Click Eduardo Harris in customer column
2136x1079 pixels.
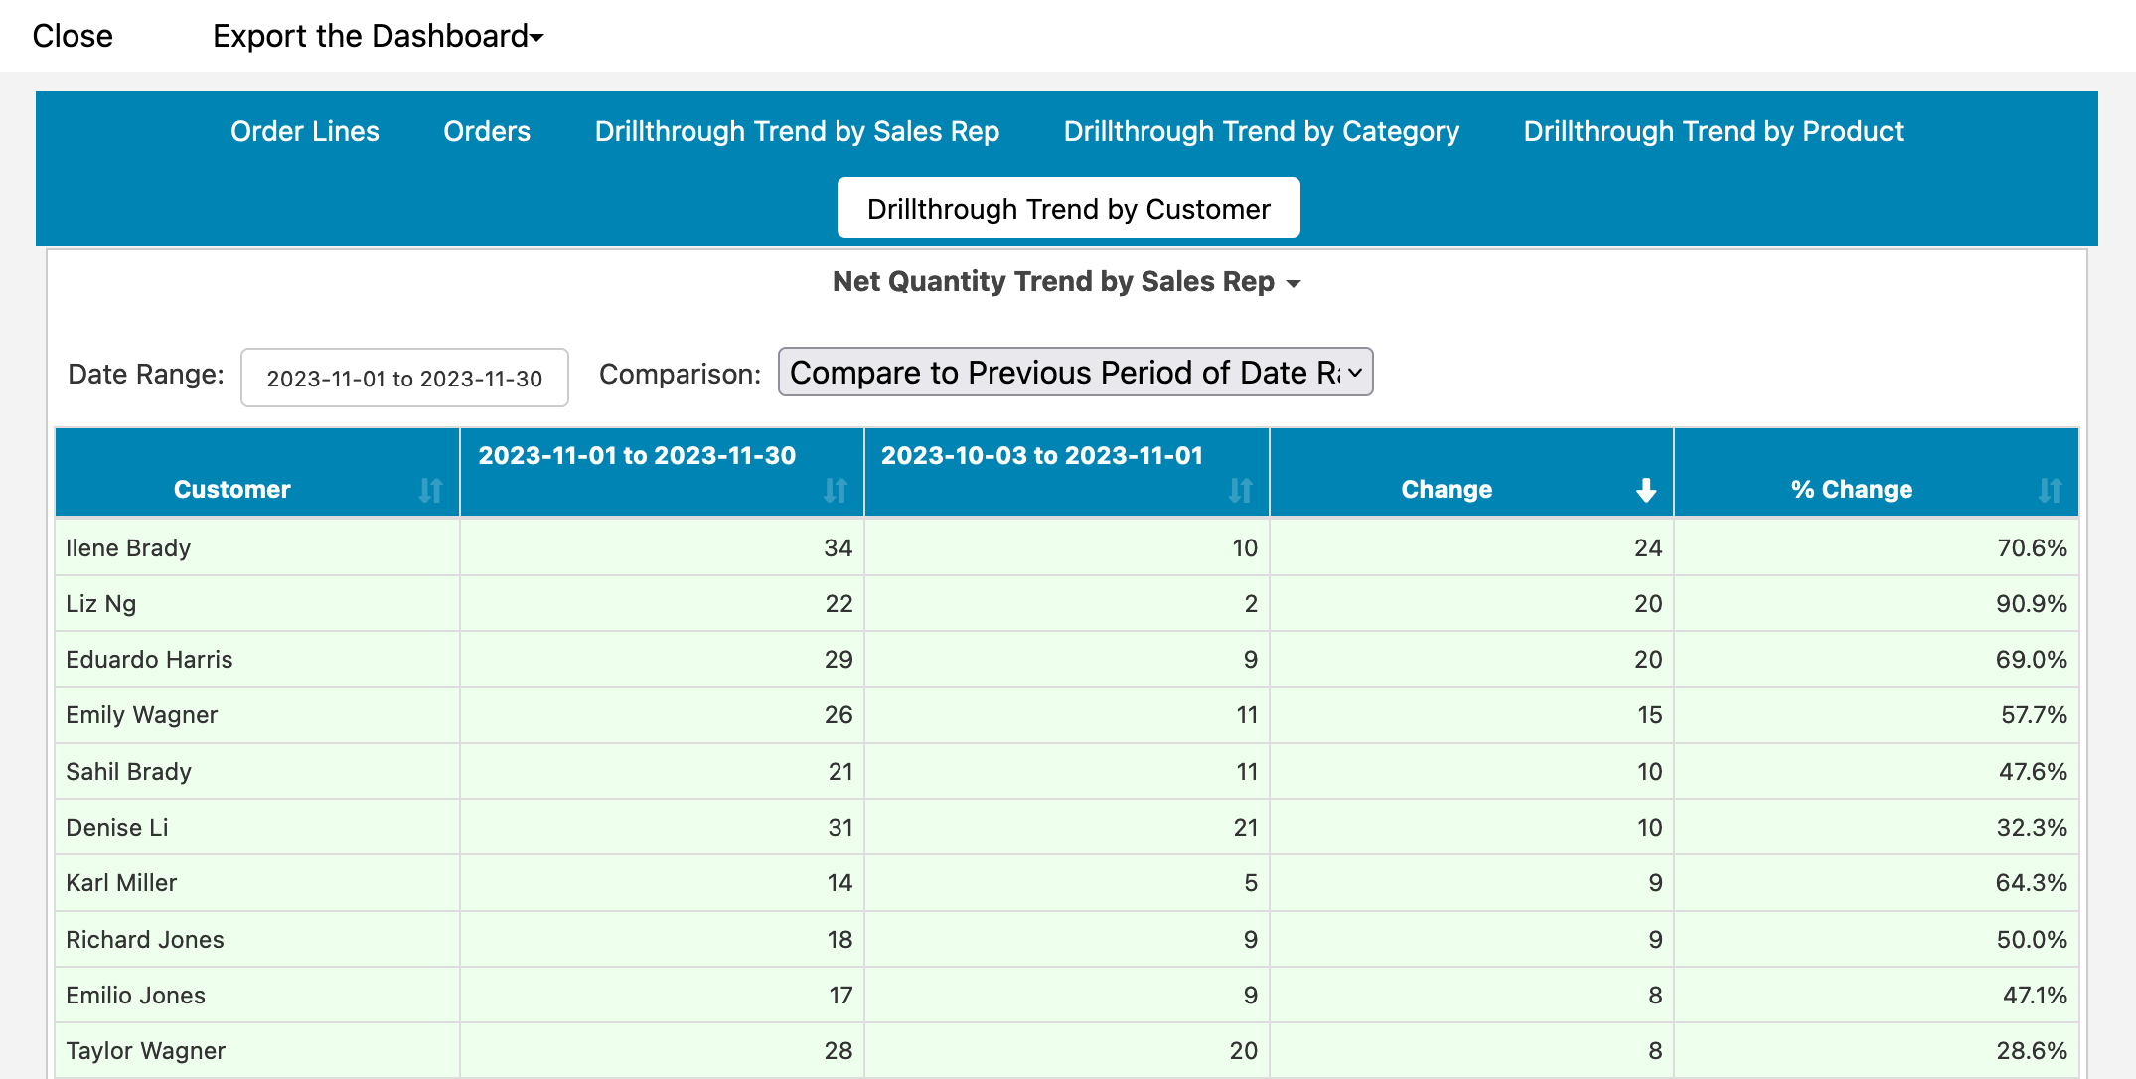(x=149, y=660)
